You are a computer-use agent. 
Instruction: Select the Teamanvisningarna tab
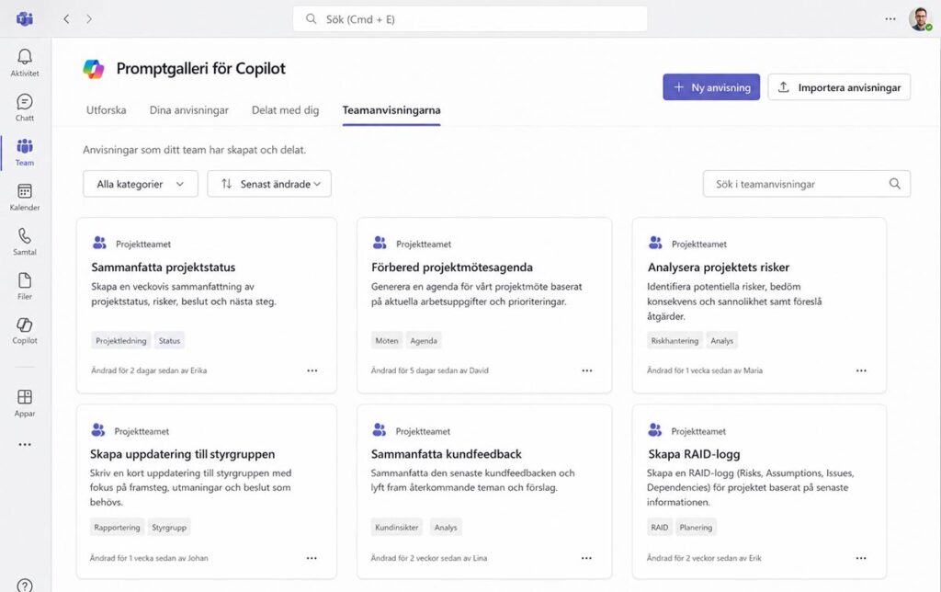point(391,110)
